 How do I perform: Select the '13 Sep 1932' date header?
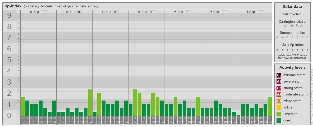click(x=111, y=12)
